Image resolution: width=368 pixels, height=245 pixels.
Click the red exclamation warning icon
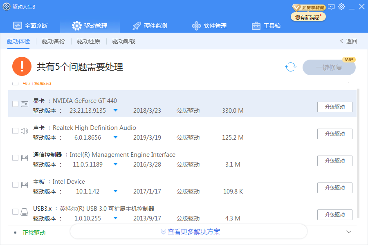click(x=22, y=66)
